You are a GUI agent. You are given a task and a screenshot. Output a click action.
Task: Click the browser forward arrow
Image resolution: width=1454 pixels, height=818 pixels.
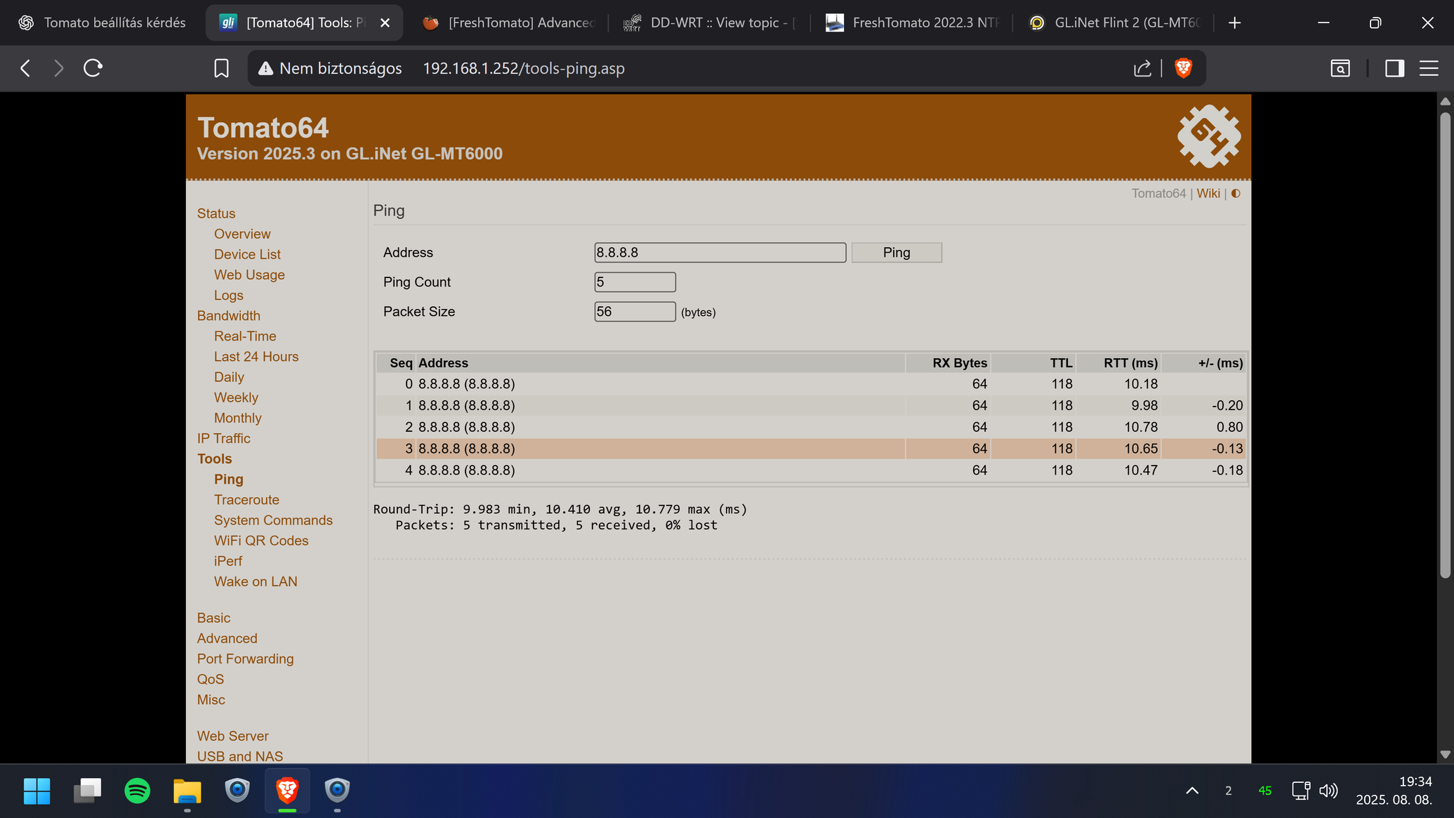59,68
